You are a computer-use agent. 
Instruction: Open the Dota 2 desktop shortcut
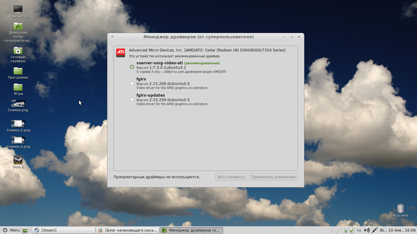click(x=18, y=160)
